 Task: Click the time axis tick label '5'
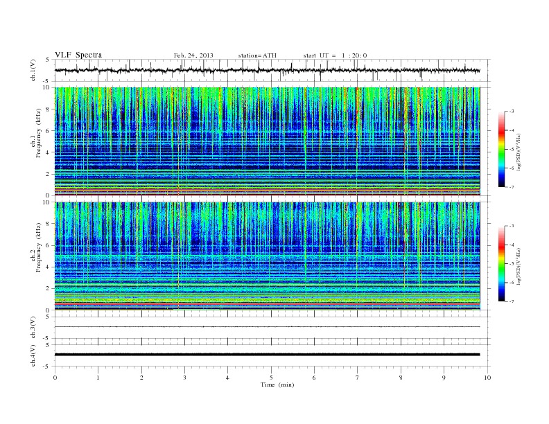271,378
